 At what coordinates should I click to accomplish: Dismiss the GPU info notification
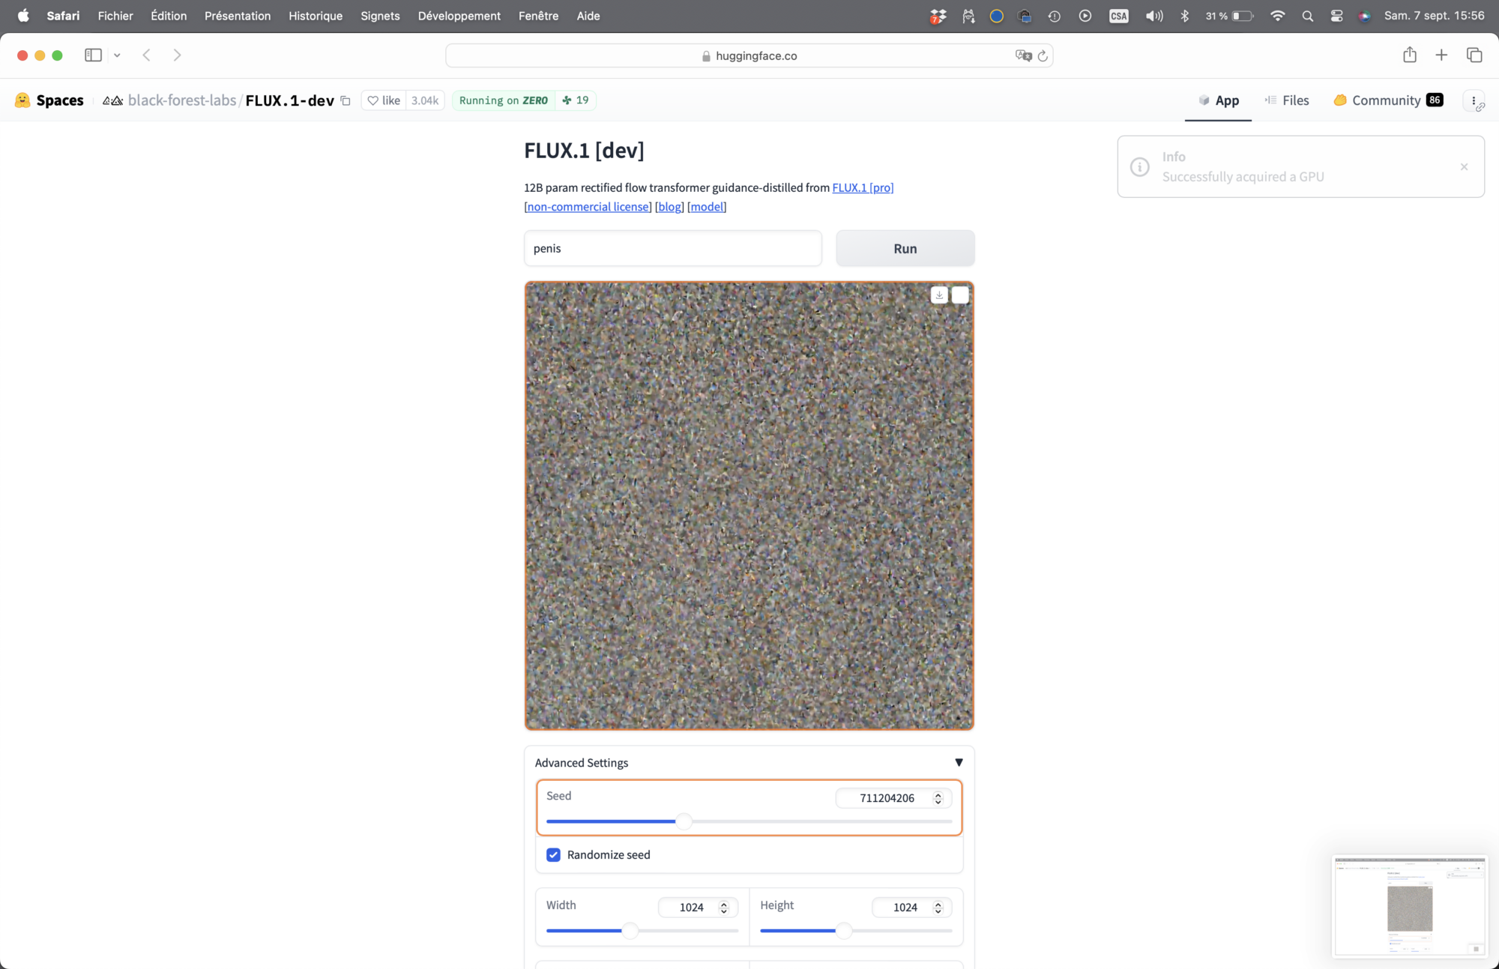1464,166
